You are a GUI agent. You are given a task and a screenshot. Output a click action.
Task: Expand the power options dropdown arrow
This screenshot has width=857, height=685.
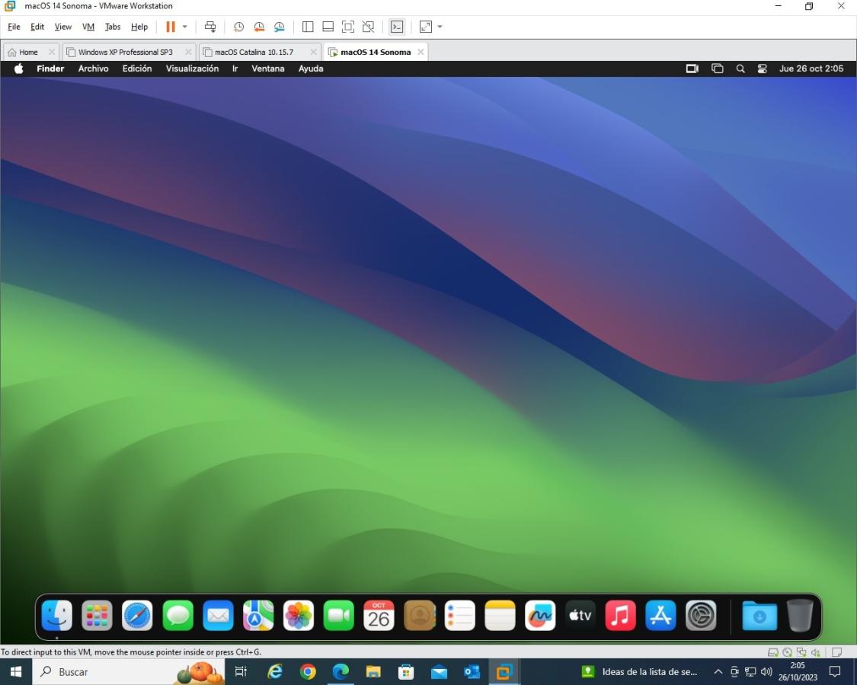pyautogui.click(x=184, y=27)
